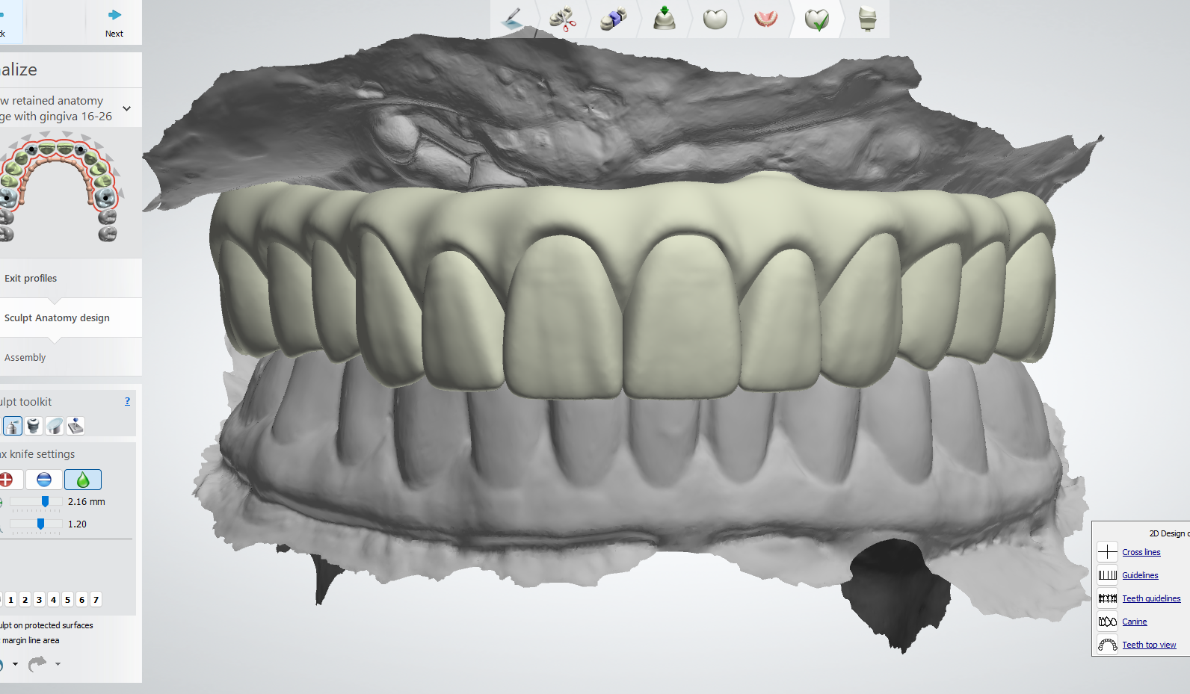Toggle the Teeth guidelines overlay button

(x=1107, y=598)
